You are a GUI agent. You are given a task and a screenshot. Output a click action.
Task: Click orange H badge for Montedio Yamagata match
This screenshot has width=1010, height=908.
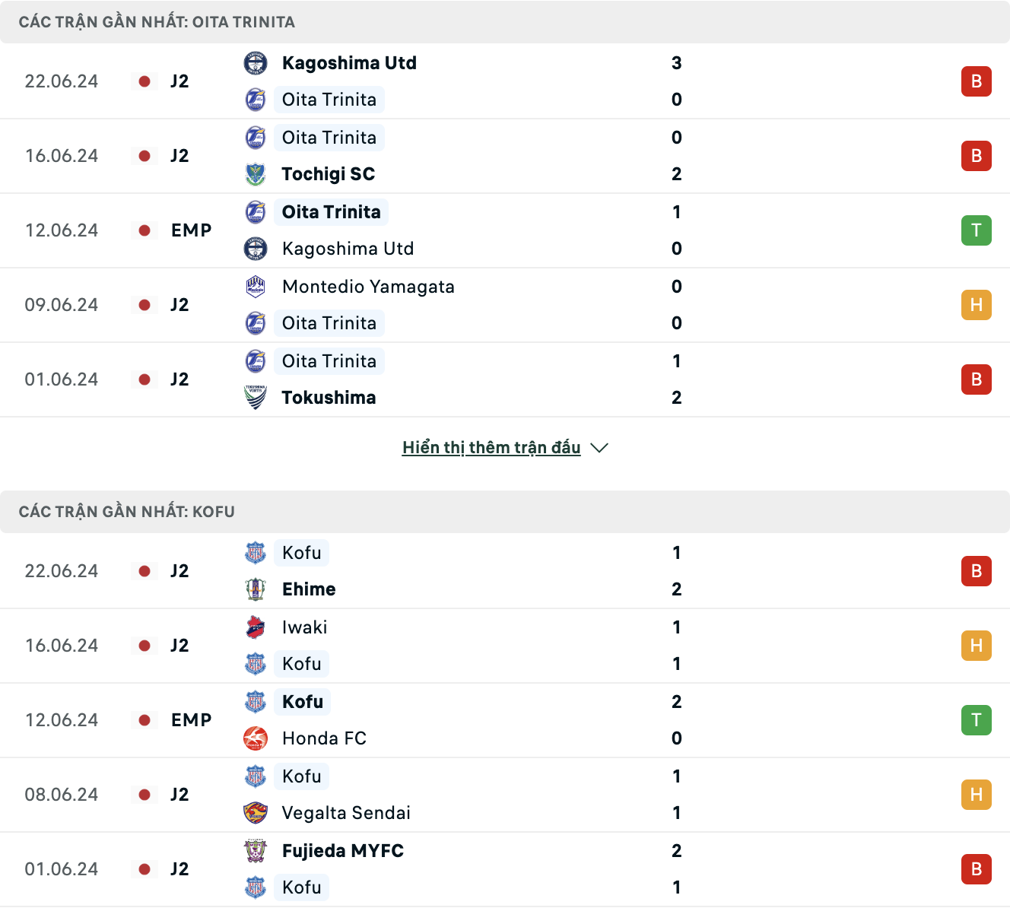[977, 305]
